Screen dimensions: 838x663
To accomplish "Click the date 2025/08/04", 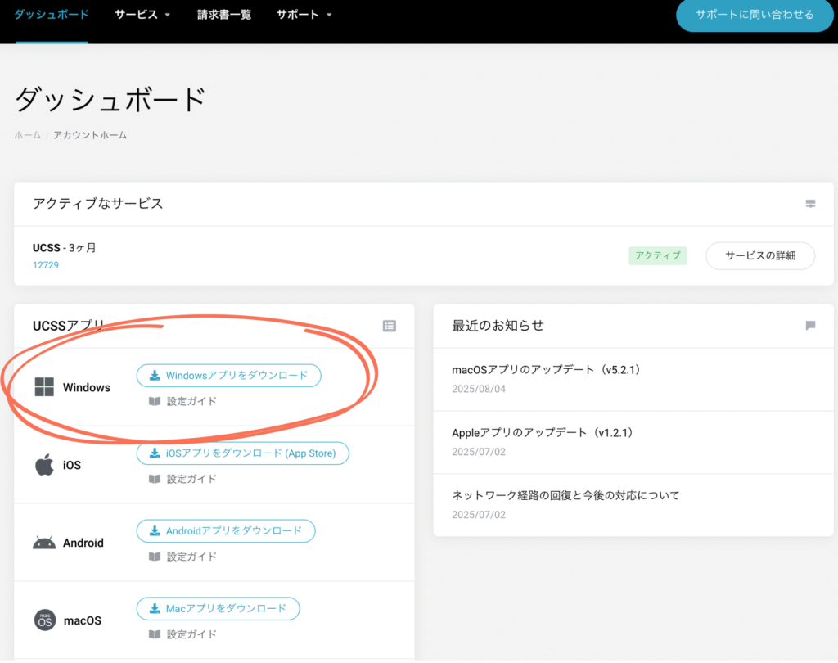I will [478, 390].
